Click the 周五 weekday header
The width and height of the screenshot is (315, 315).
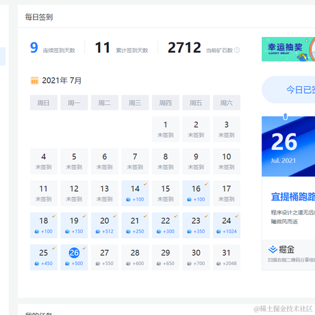coord(196,103)
